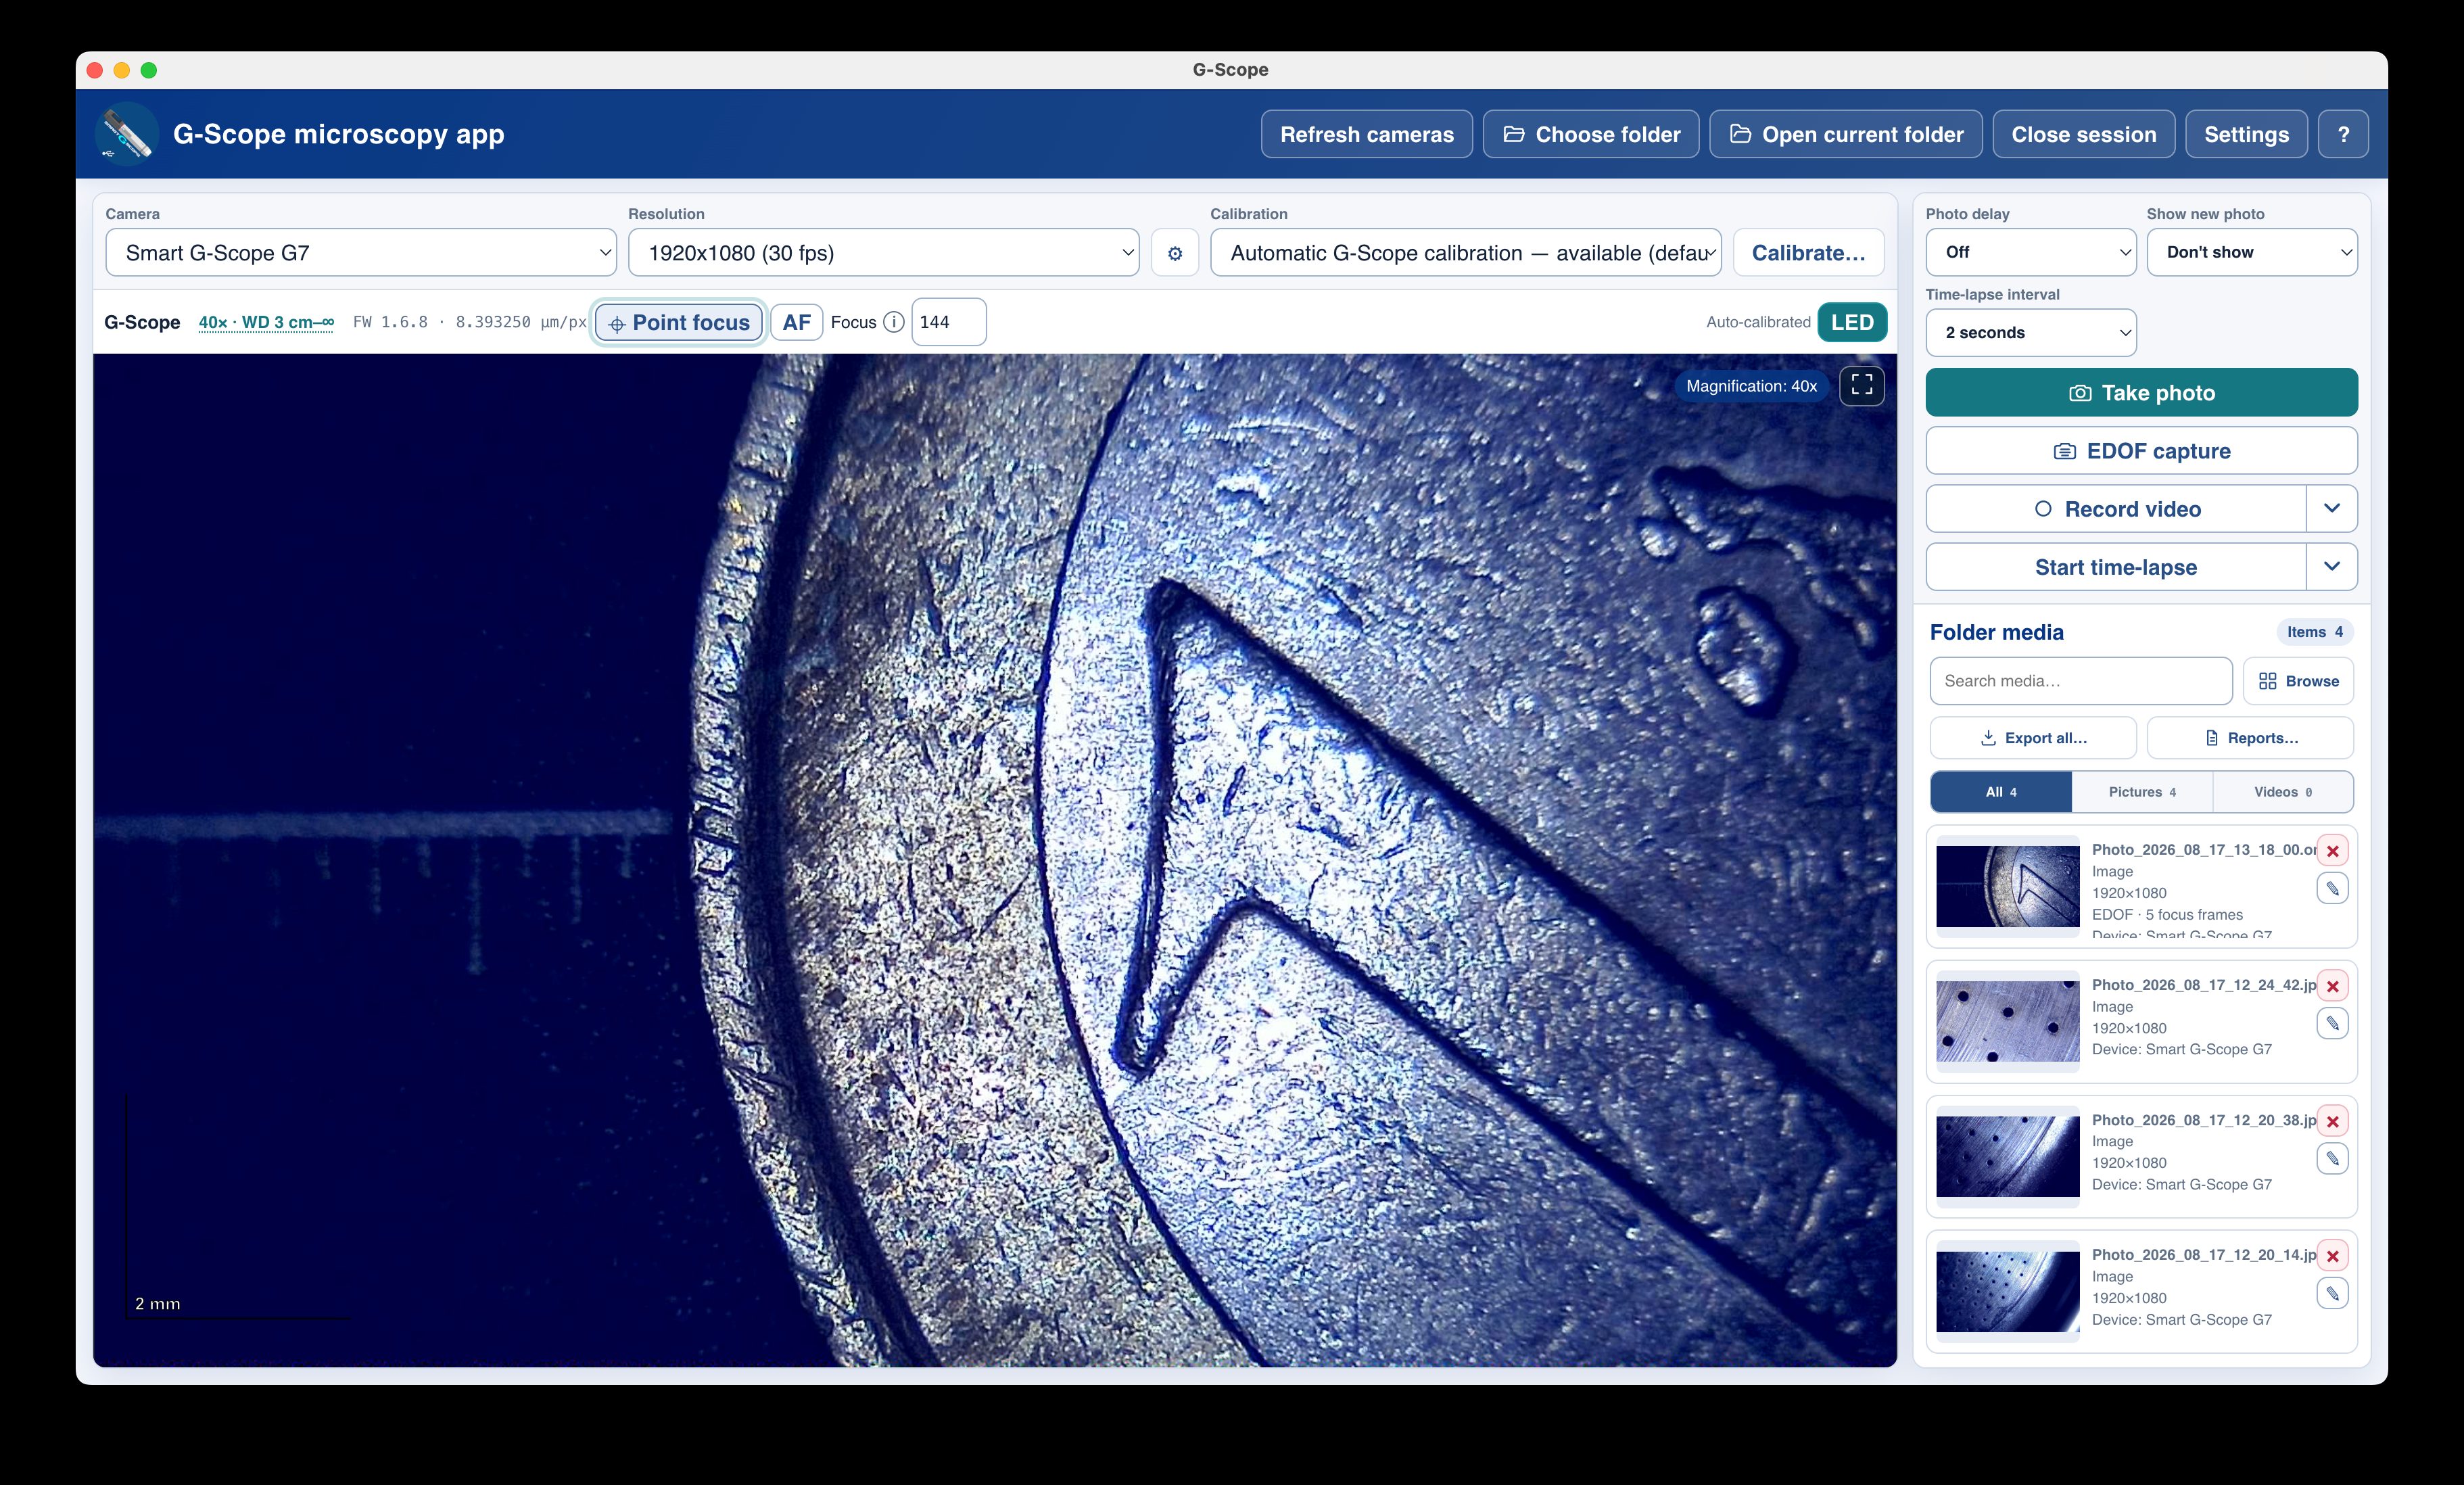
Task: Expand Start time-lapse options chevron
Action: pyautogui.click(x=2332, y=567)
